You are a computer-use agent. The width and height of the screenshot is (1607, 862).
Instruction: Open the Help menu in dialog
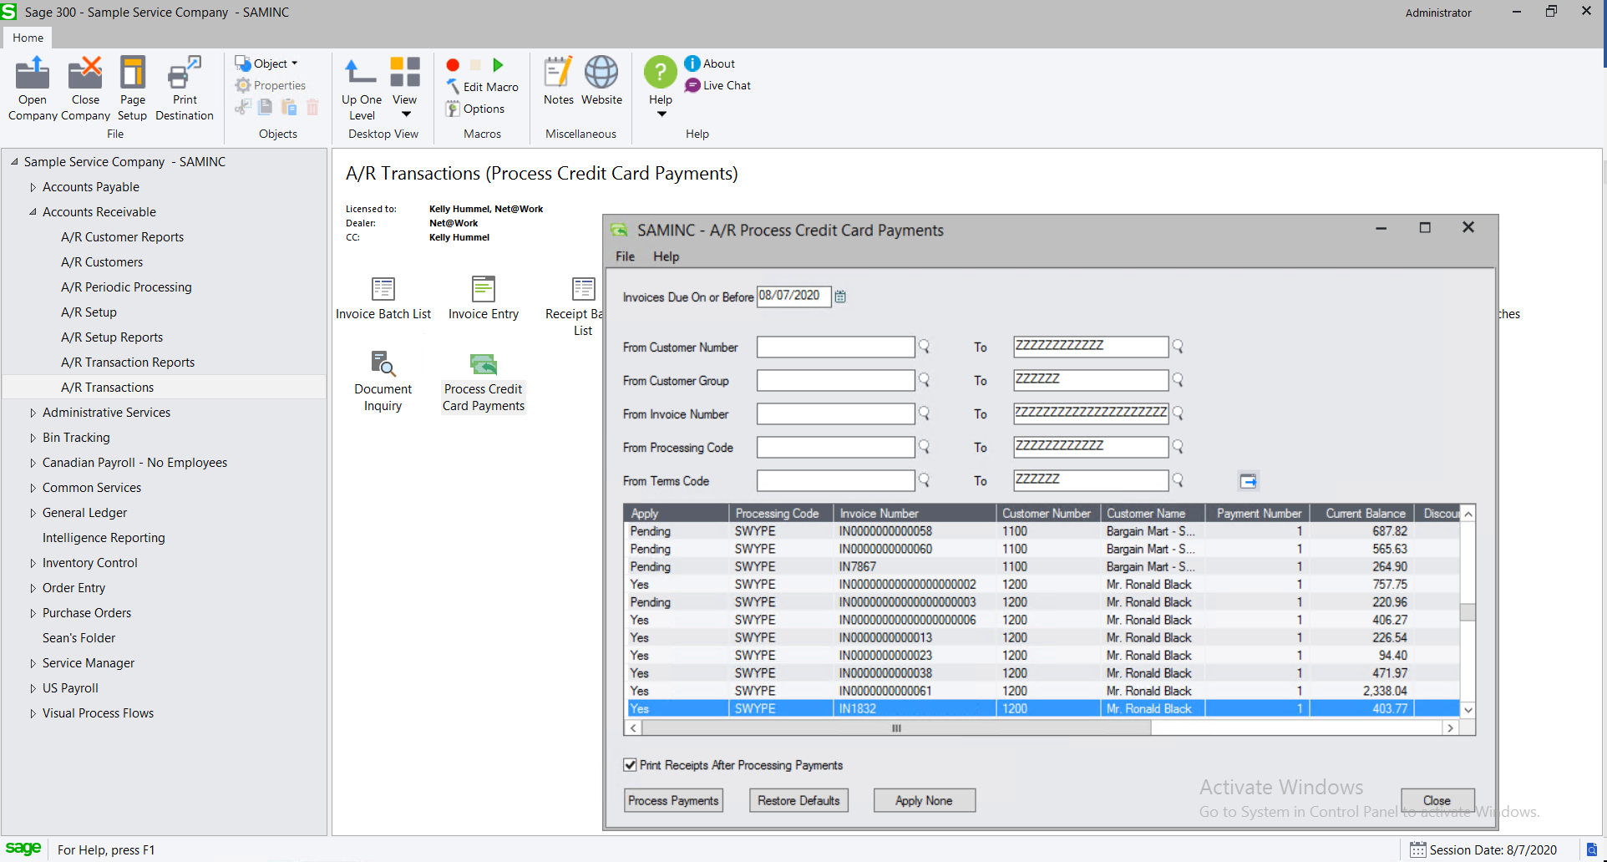click(666, 256)
